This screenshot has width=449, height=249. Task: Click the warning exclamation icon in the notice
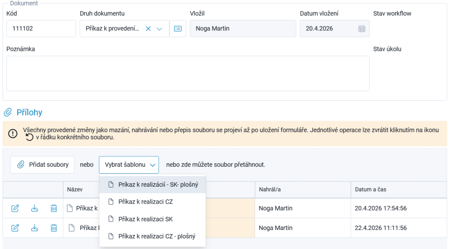click(x=12, y=134)
